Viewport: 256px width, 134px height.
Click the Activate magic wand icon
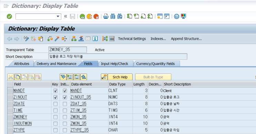point(57,38)
